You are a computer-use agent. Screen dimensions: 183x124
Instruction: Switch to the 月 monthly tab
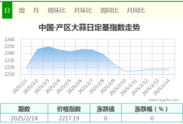pos(36,10)
